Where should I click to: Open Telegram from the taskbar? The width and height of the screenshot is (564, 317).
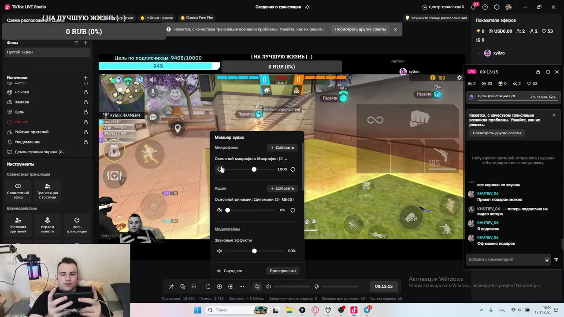[x=367, y=310]
